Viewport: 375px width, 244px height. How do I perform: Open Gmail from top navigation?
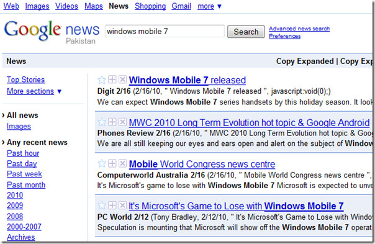tap(181, 6)
